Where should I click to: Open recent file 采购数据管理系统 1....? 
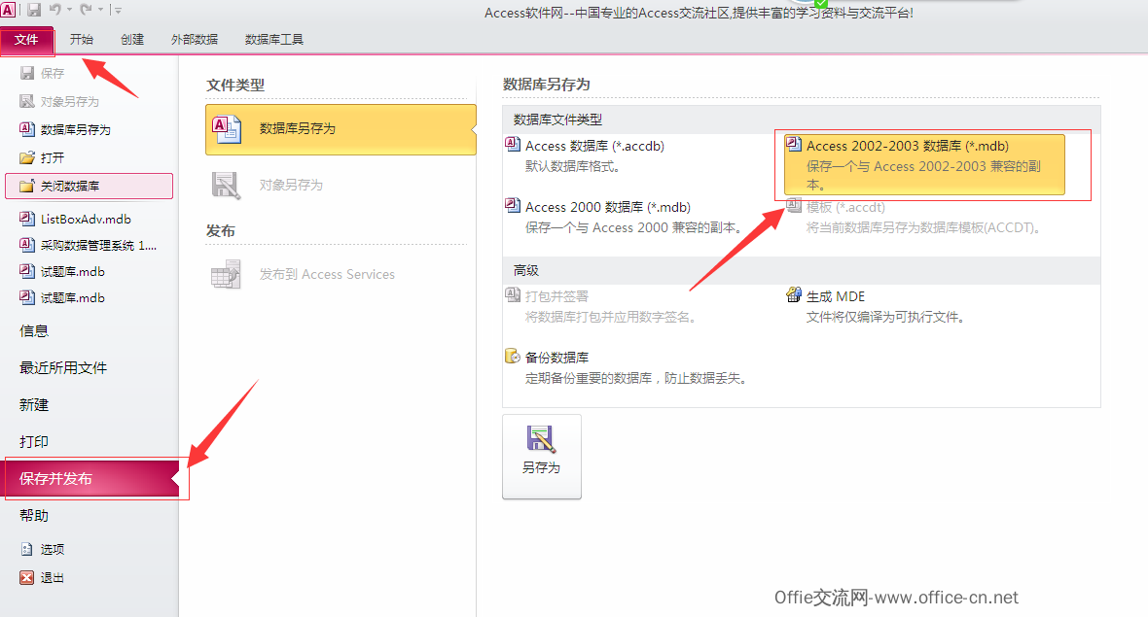[98, 245]
